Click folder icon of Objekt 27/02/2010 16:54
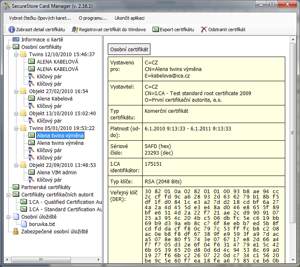 click(x=23, y=91)
